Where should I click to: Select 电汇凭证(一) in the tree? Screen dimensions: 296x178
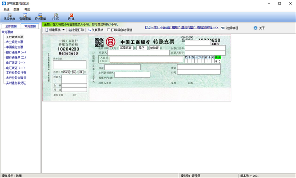15,63
